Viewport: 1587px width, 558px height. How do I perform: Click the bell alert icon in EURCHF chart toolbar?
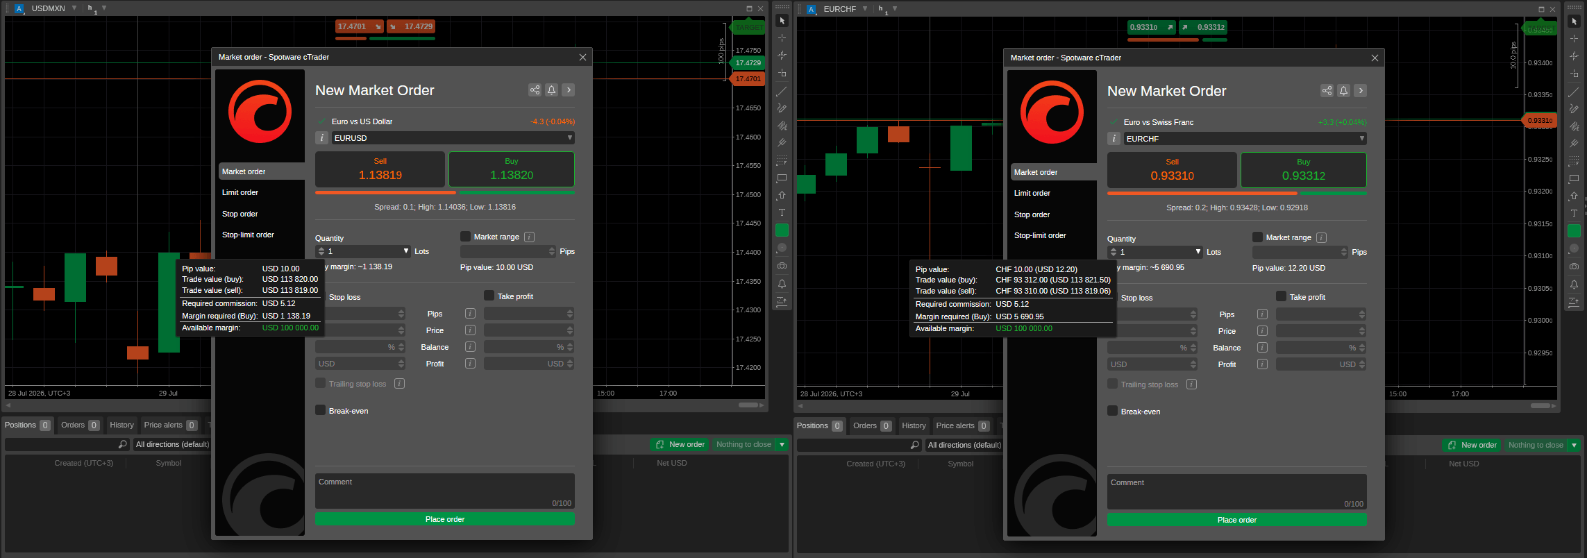(x=1574, y=285)
